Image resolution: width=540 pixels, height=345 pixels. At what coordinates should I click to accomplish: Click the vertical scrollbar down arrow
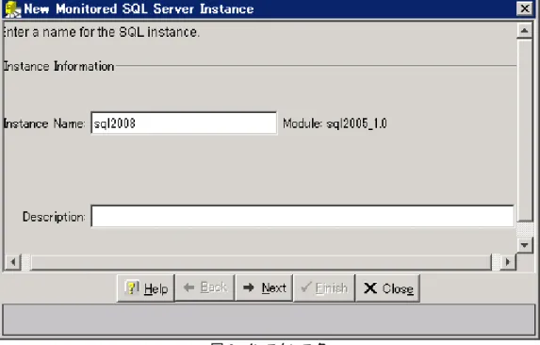coord(525,245)
